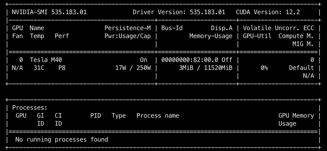Click the No running processes found message
Image resolution: width=327 pixels, height=151 pixels.
62,139
